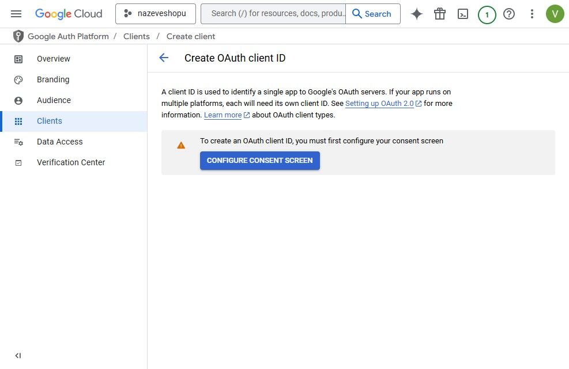Open the Learn more link
Screen dimensions: 569x369
223,115
